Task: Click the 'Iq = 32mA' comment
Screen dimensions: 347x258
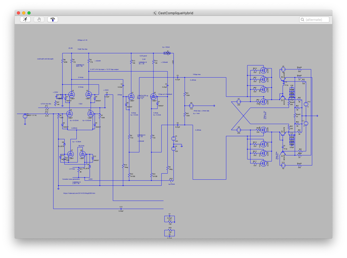Action: (166, 47)
